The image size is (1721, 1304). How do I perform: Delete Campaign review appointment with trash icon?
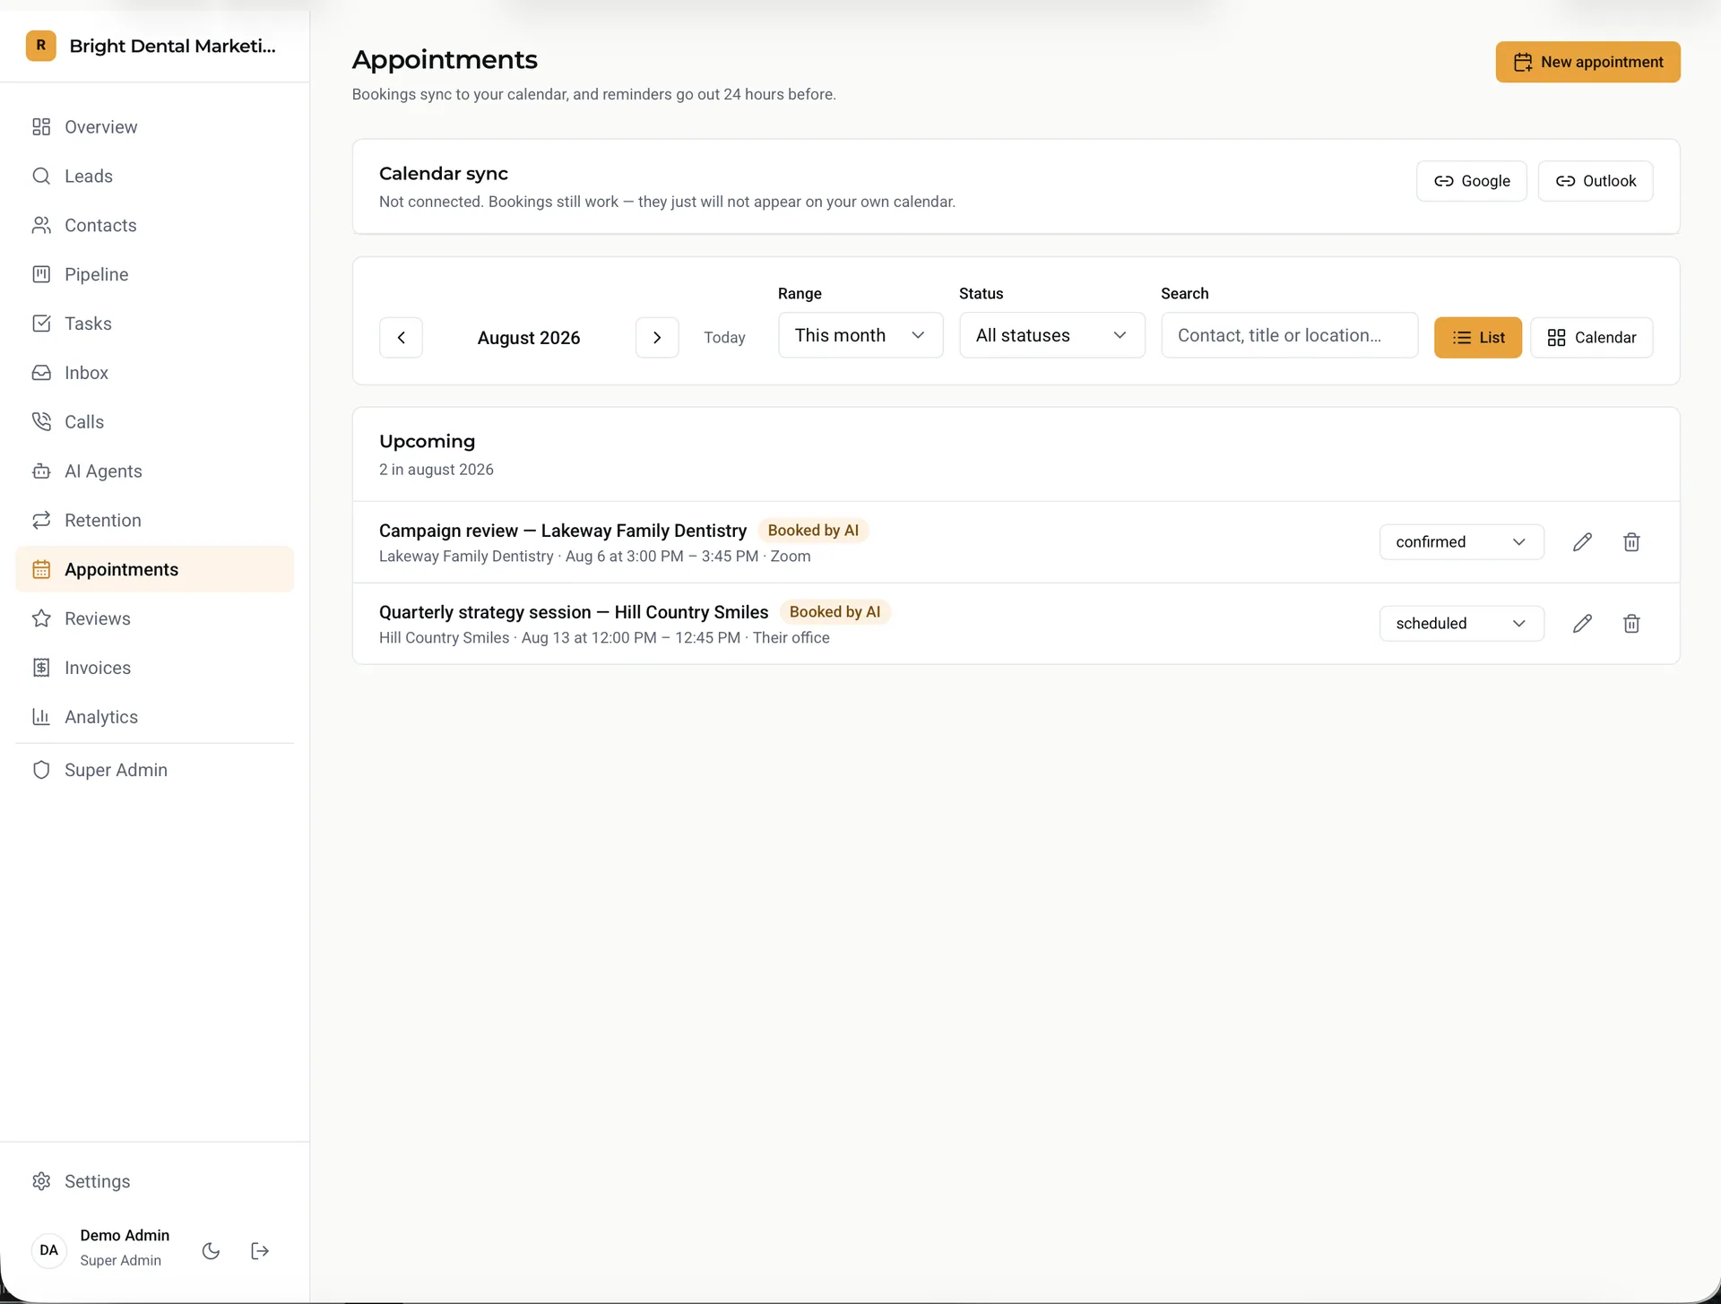(x=1631, y=542)
